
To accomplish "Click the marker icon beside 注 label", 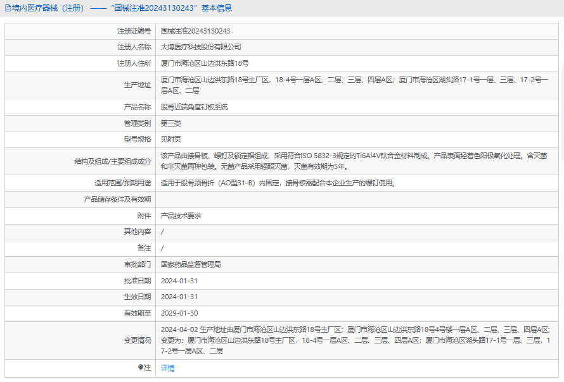I will 141,367.
